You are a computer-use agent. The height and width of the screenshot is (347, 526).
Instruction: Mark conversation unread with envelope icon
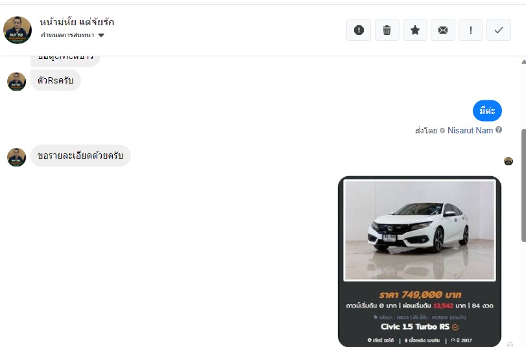(x=443, y=30)
